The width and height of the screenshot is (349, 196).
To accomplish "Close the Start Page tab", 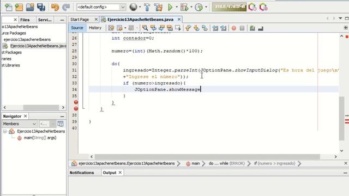I will click(x=96, y=20).
